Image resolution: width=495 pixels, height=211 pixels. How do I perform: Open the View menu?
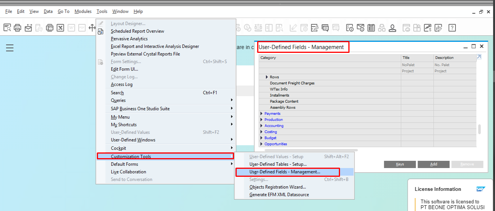[34, 11]
